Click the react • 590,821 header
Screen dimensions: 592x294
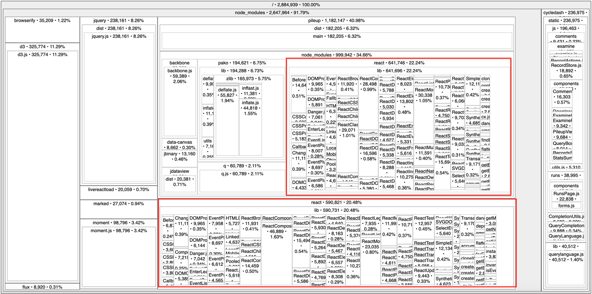(336, 202)
